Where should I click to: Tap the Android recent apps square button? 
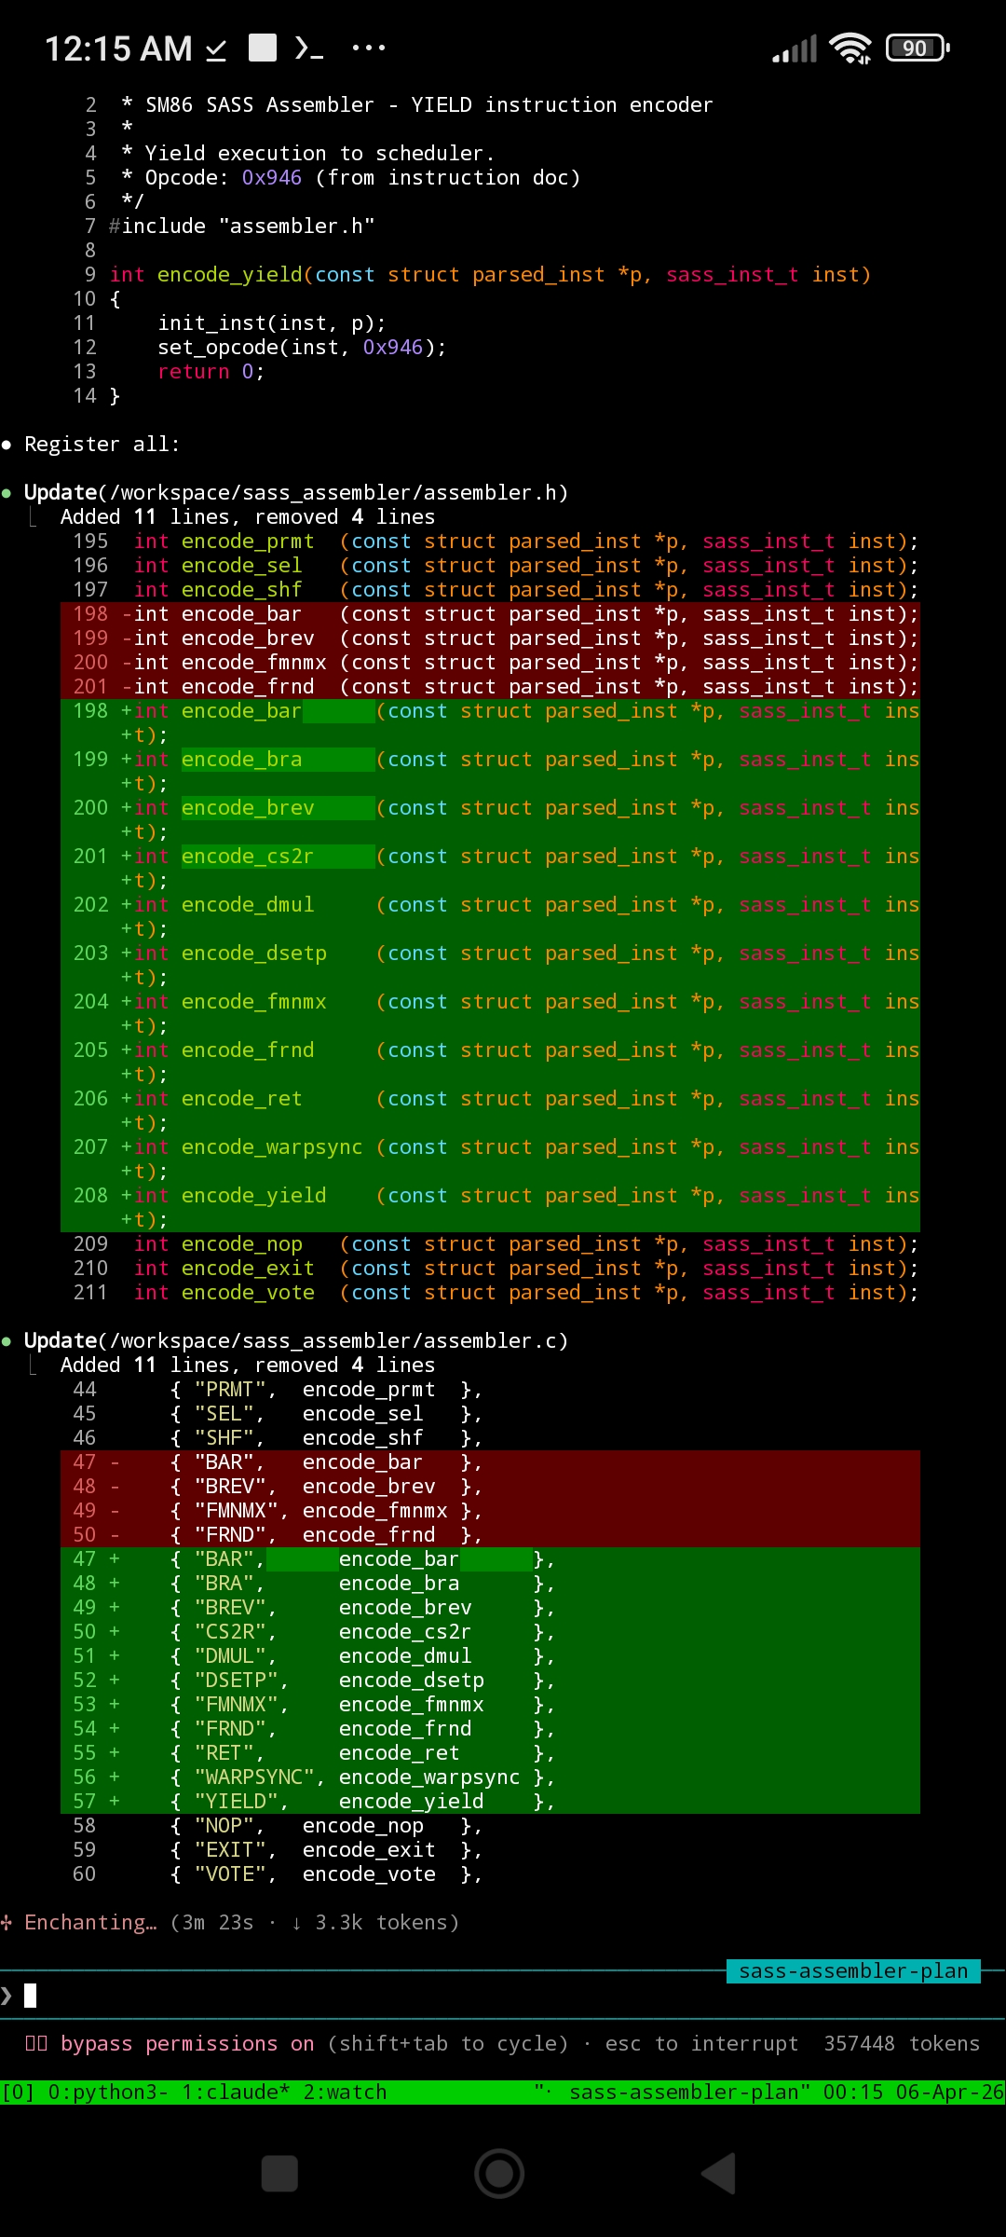pos(279,2174)
